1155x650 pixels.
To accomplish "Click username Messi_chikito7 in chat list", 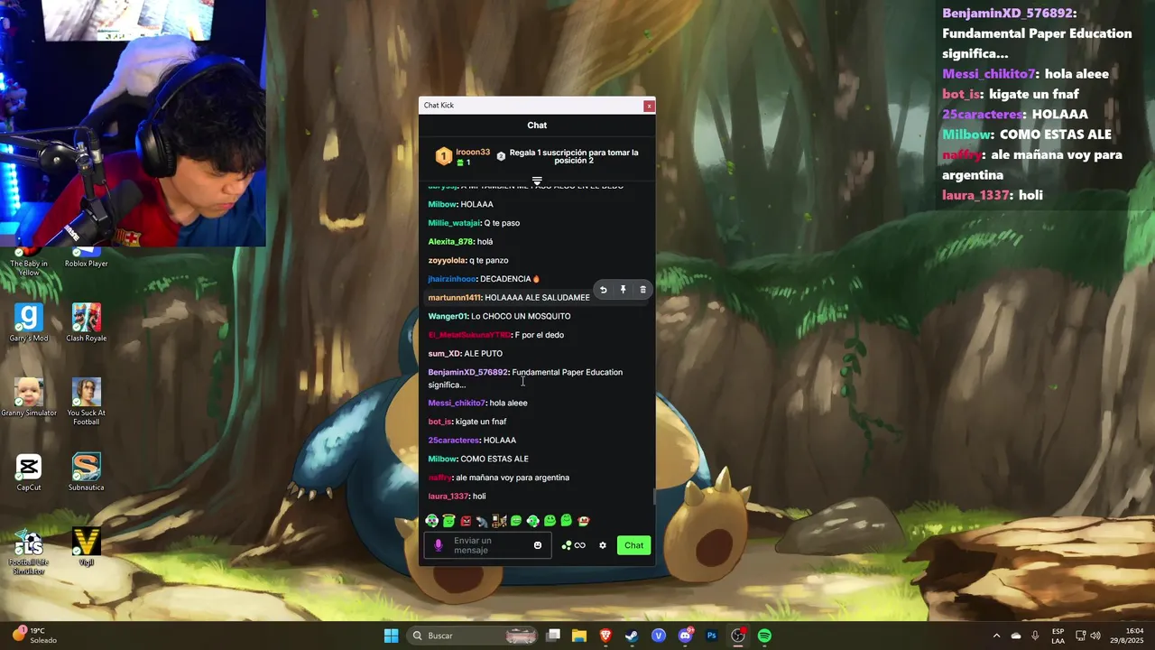I will [457, 403].
